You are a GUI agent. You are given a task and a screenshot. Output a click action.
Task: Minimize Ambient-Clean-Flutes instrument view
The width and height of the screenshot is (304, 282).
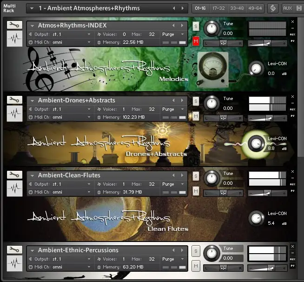(292, 178)
